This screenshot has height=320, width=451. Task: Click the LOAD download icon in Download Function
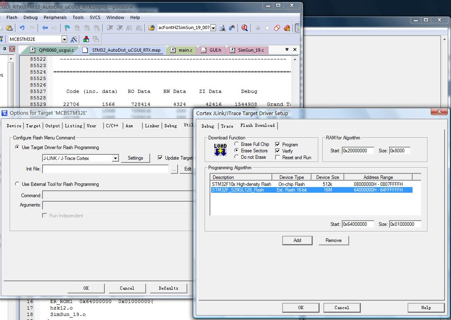coord(220,149)
